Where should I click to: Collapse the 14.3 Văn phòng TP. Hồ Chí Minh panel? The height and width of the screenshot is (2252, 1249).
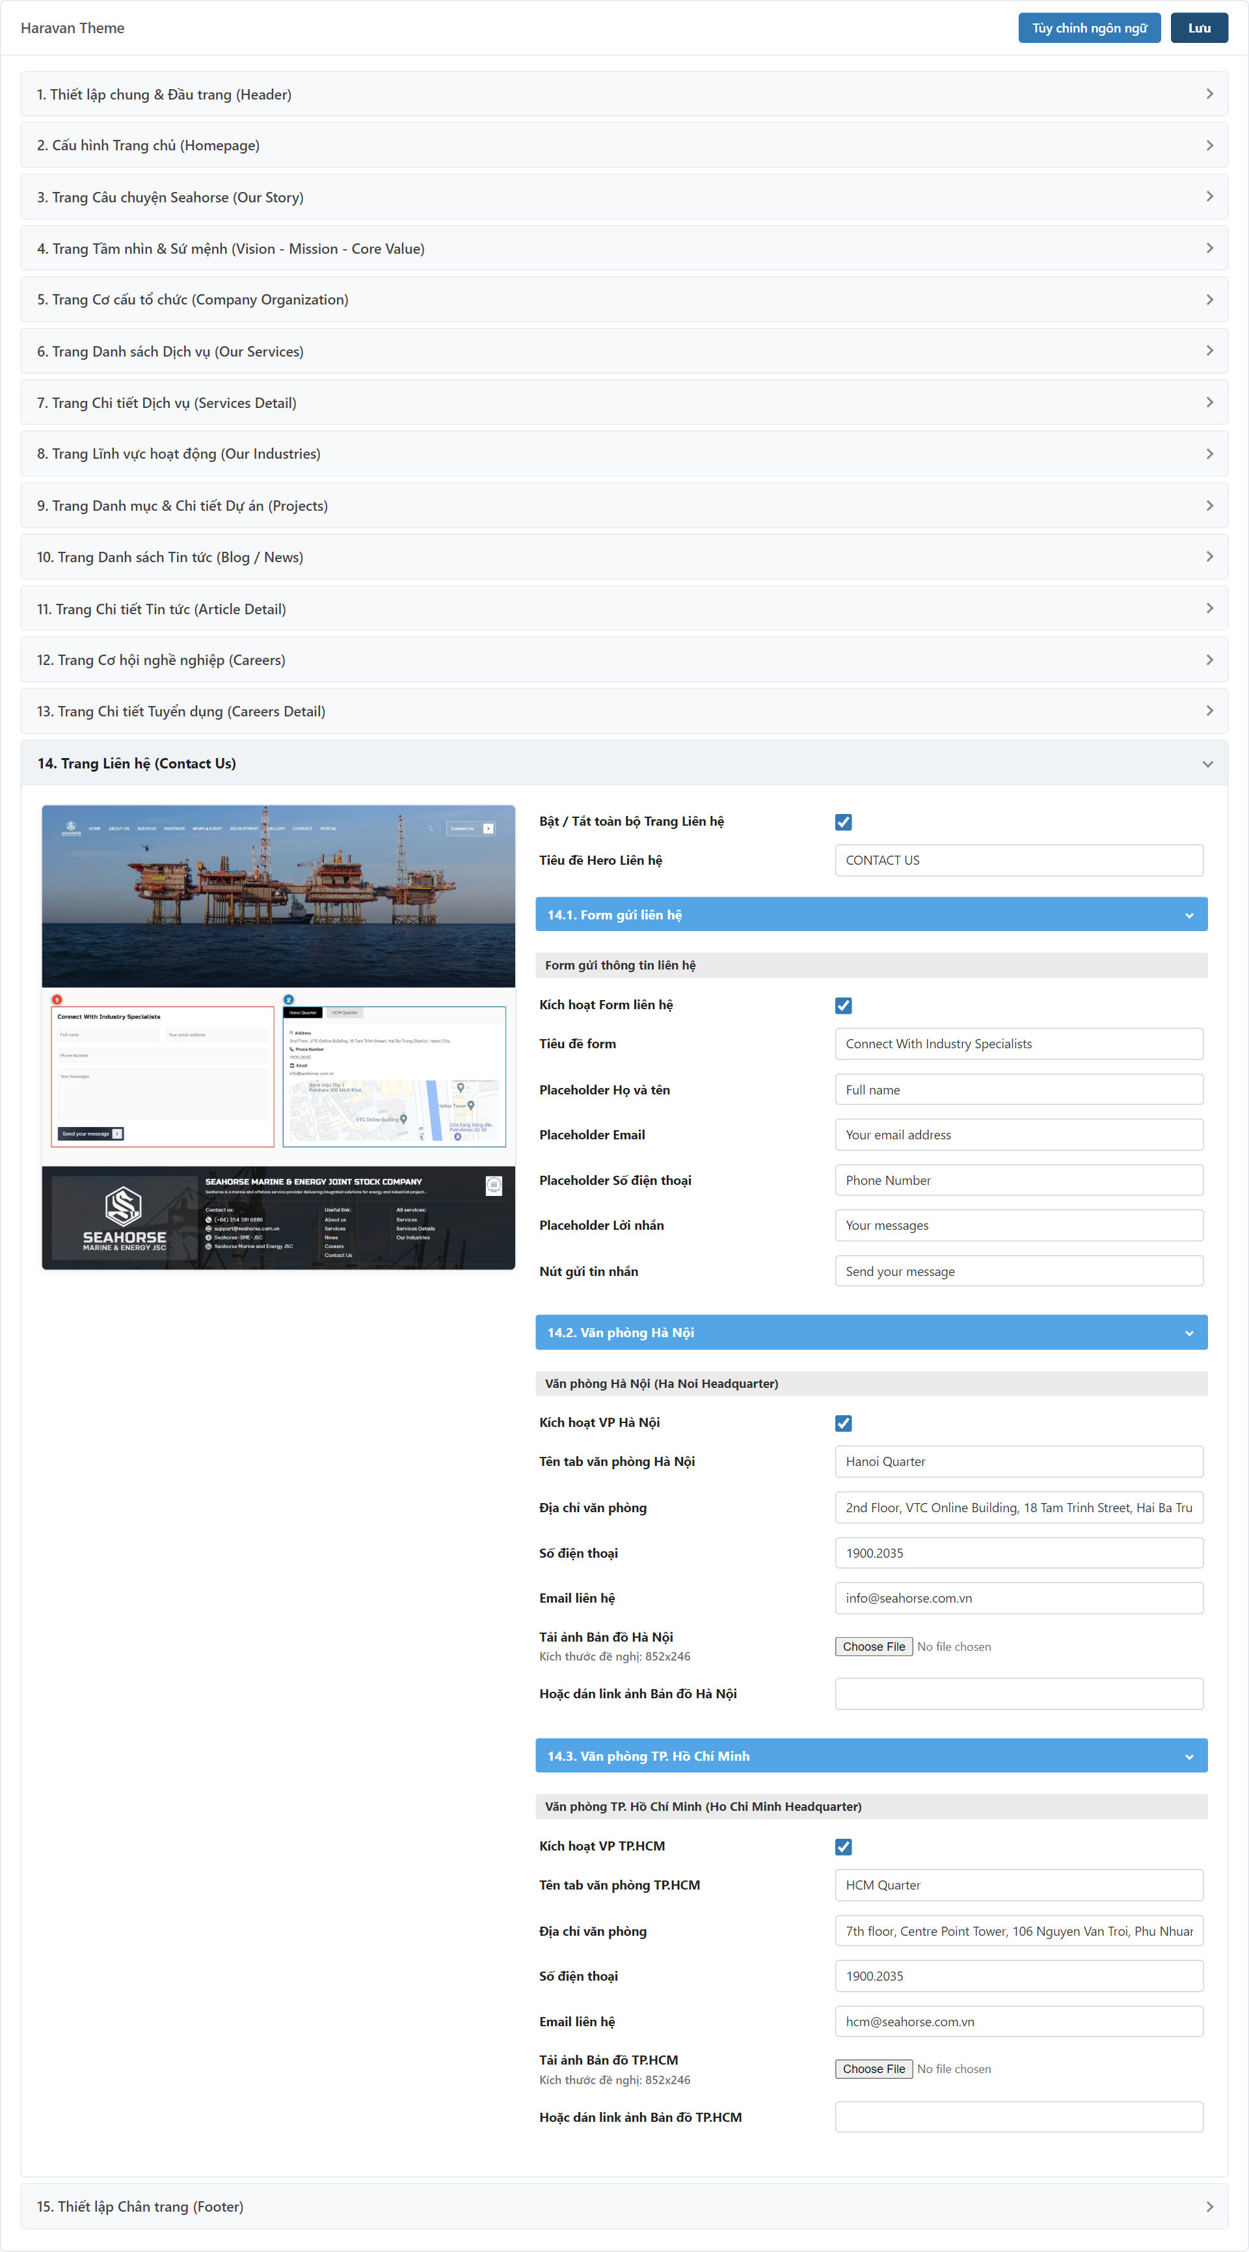(x=872, y=1756)
